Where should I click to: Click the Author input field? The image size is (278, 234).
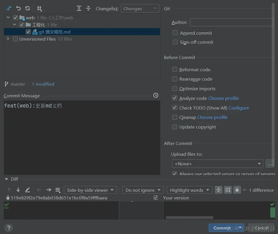tap(231, 22)
